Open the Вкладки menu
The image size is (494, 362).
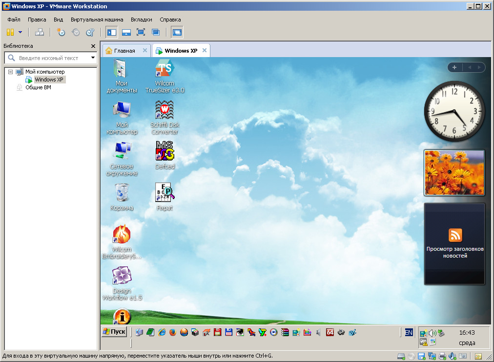pyautogui.click(x=142, y=20)
